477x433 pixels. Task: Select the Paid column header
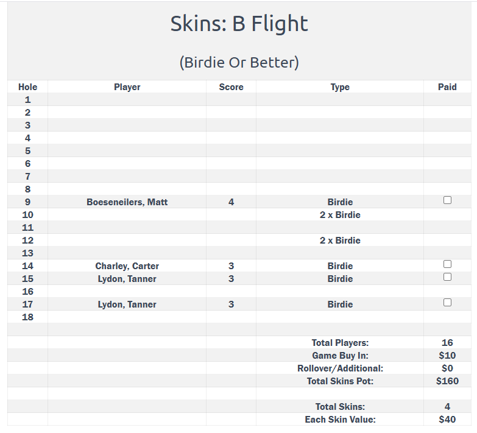pyautogui.click(x=447, y=87)
